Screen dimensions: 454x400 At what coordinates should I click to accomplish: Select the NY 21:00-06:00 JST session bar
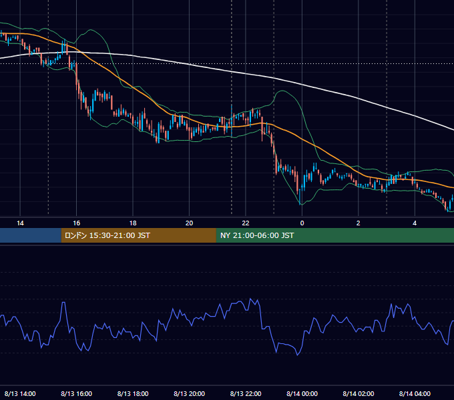pyautogui.click(x=335, y=235)
